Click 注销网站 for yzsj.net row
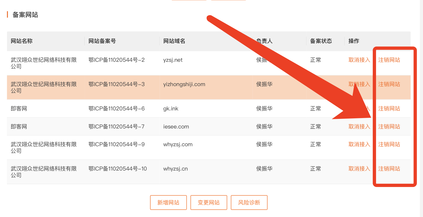 pos(389,60)
